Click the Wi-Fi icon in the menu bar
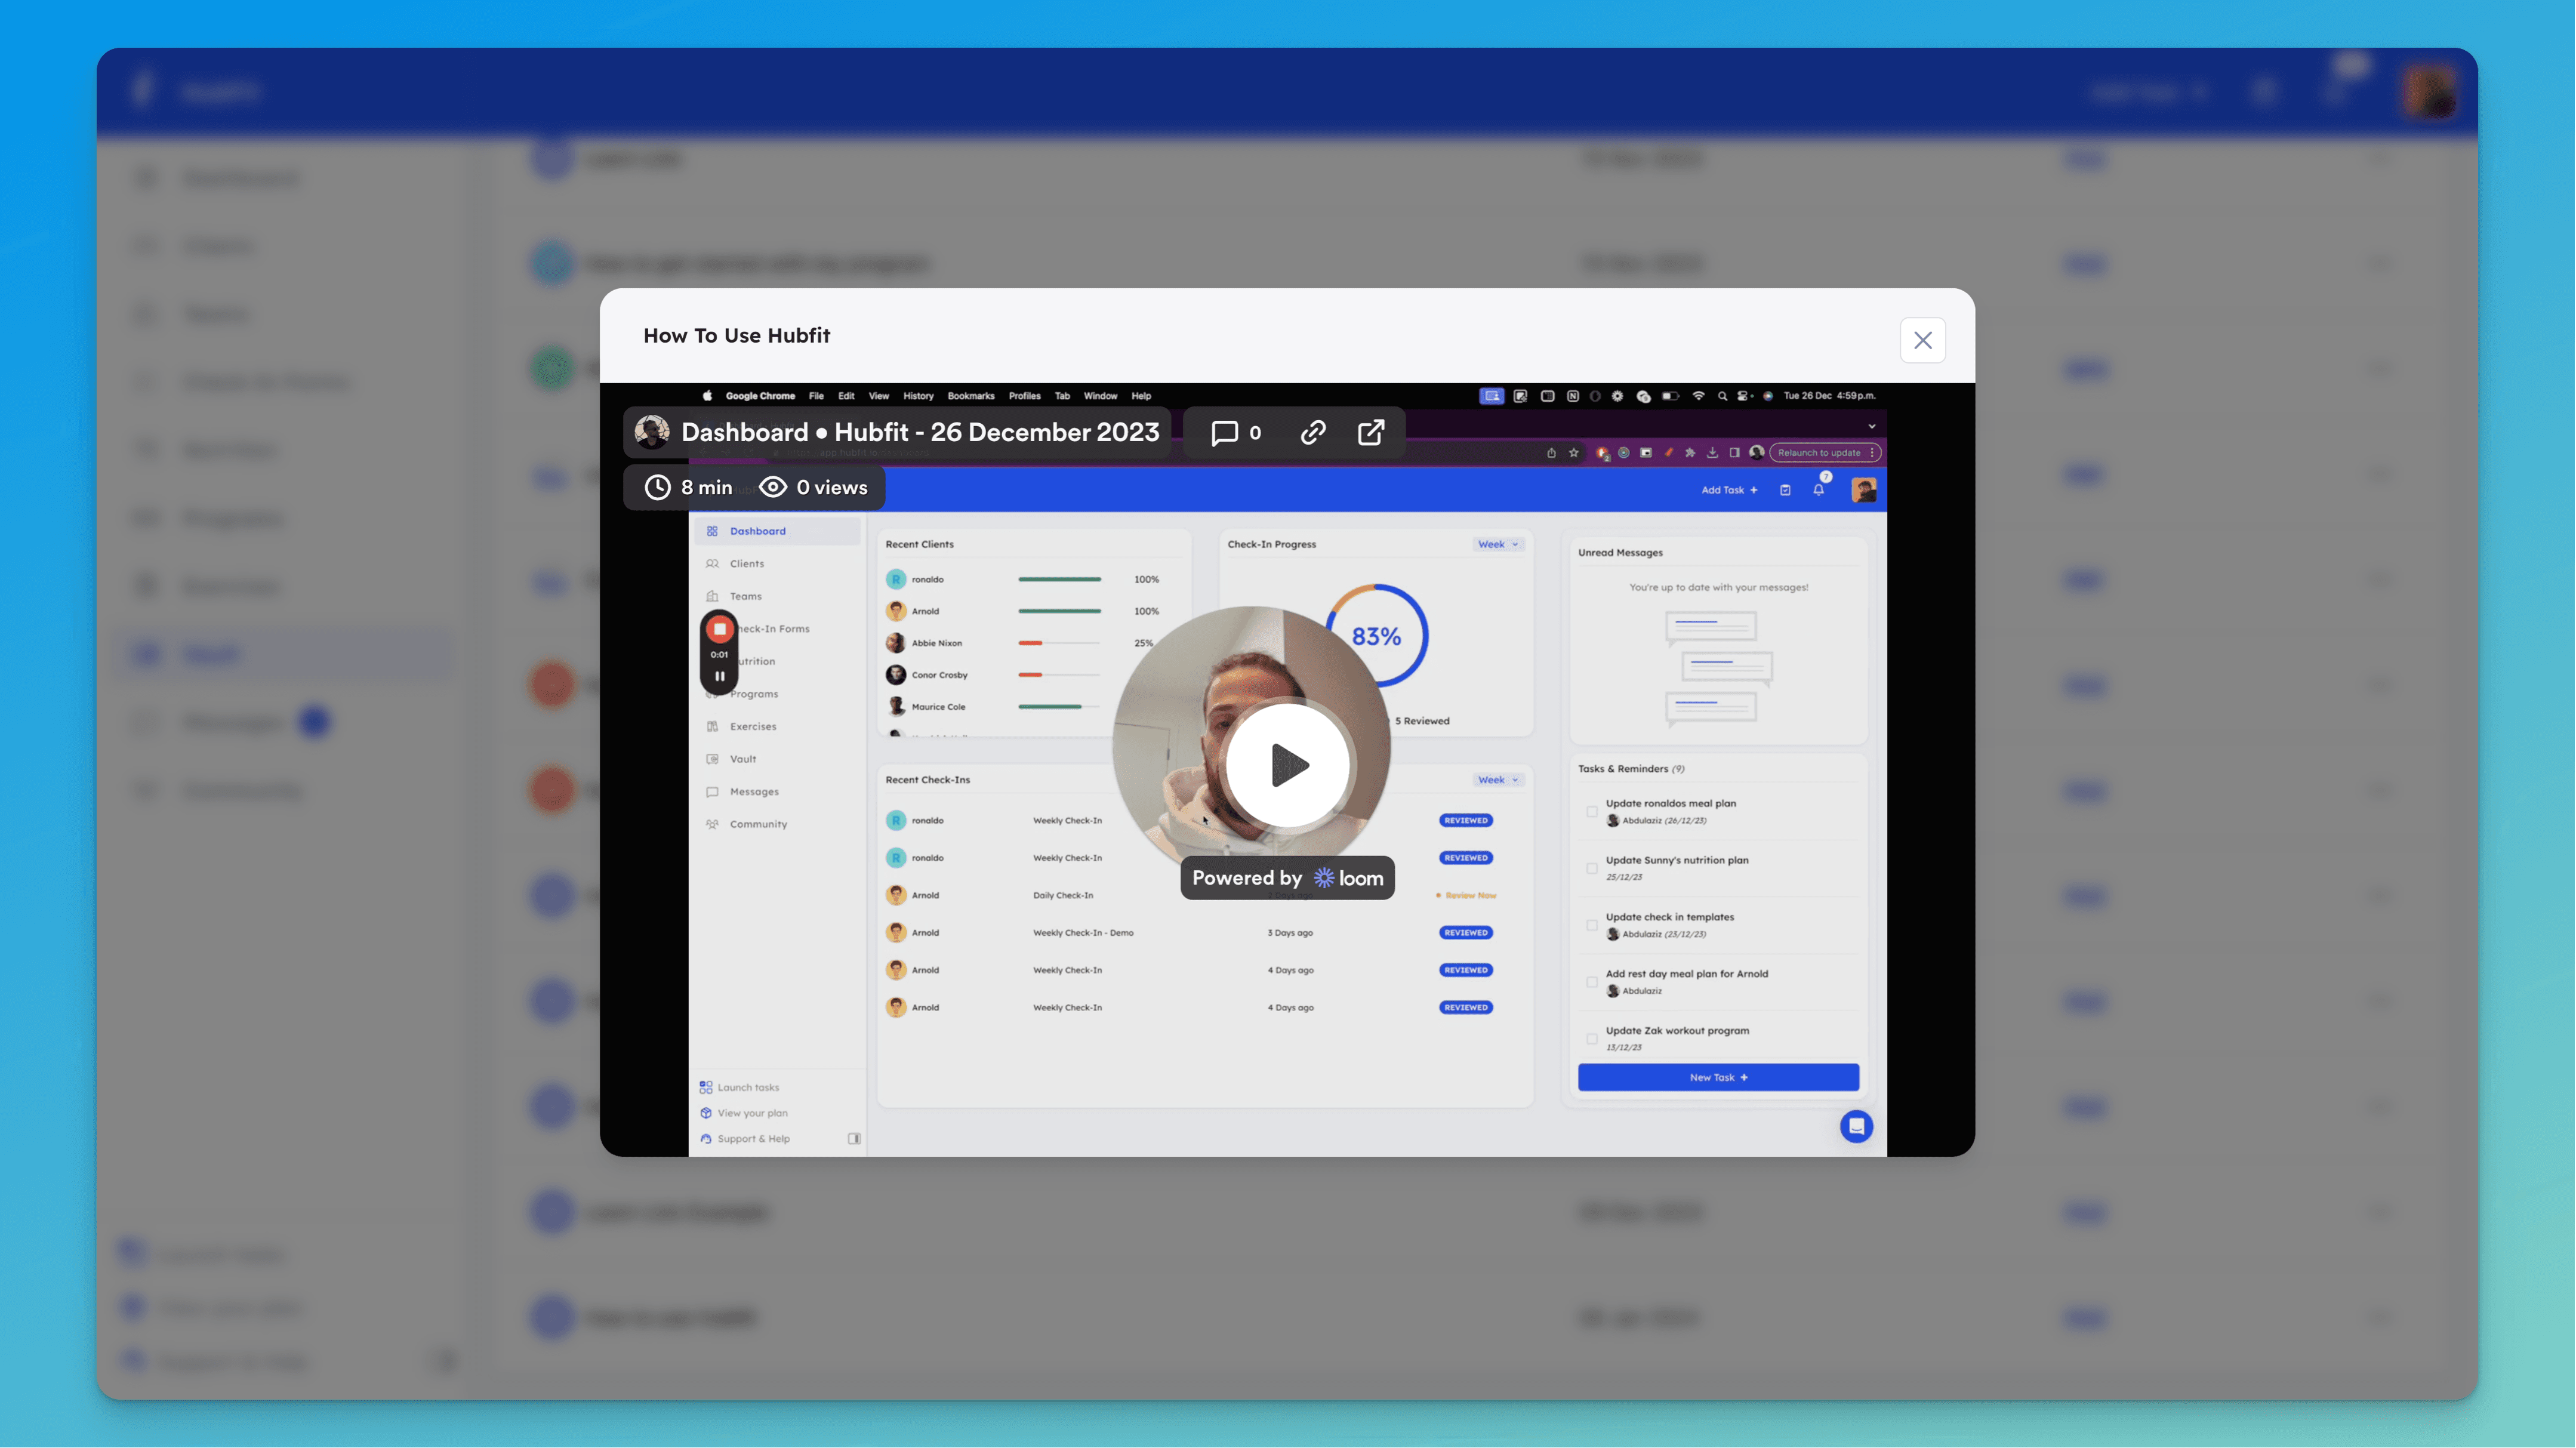 pos(1698,396)
